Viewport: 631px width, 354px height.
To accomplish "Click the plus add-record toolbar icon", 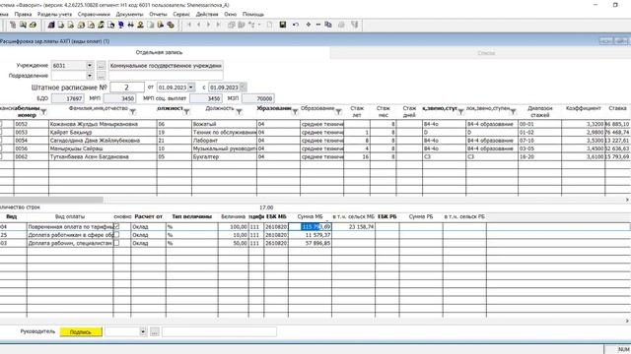I will (x=309, y=25).
